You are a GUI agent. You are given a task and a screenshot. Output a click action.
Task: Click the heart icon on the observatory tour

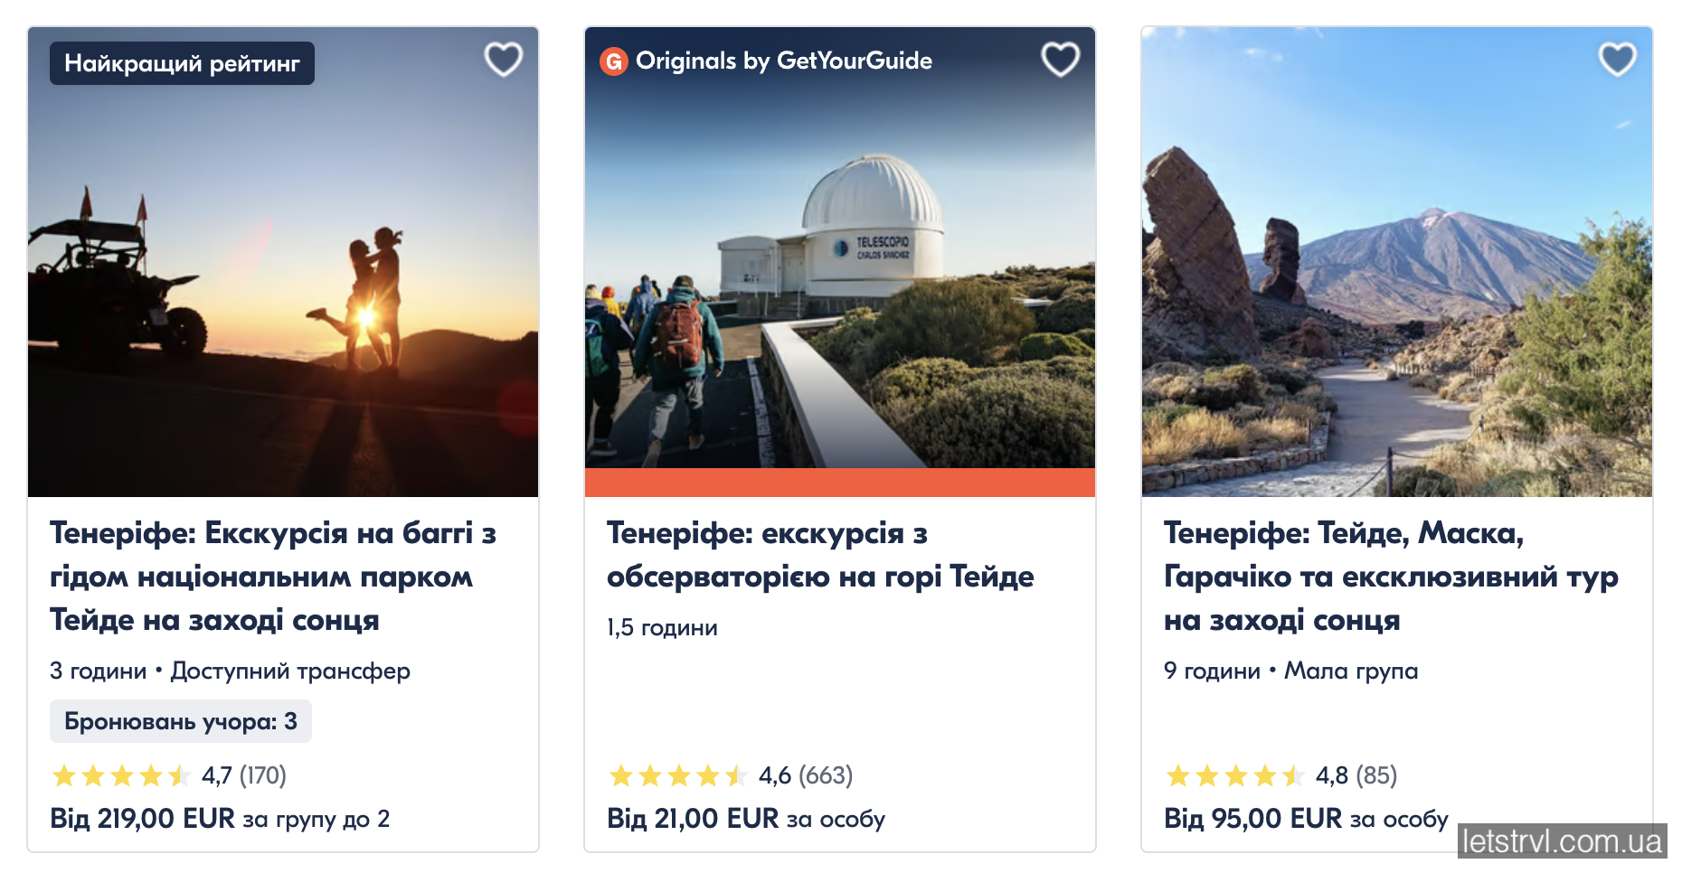click(1062, 60)
